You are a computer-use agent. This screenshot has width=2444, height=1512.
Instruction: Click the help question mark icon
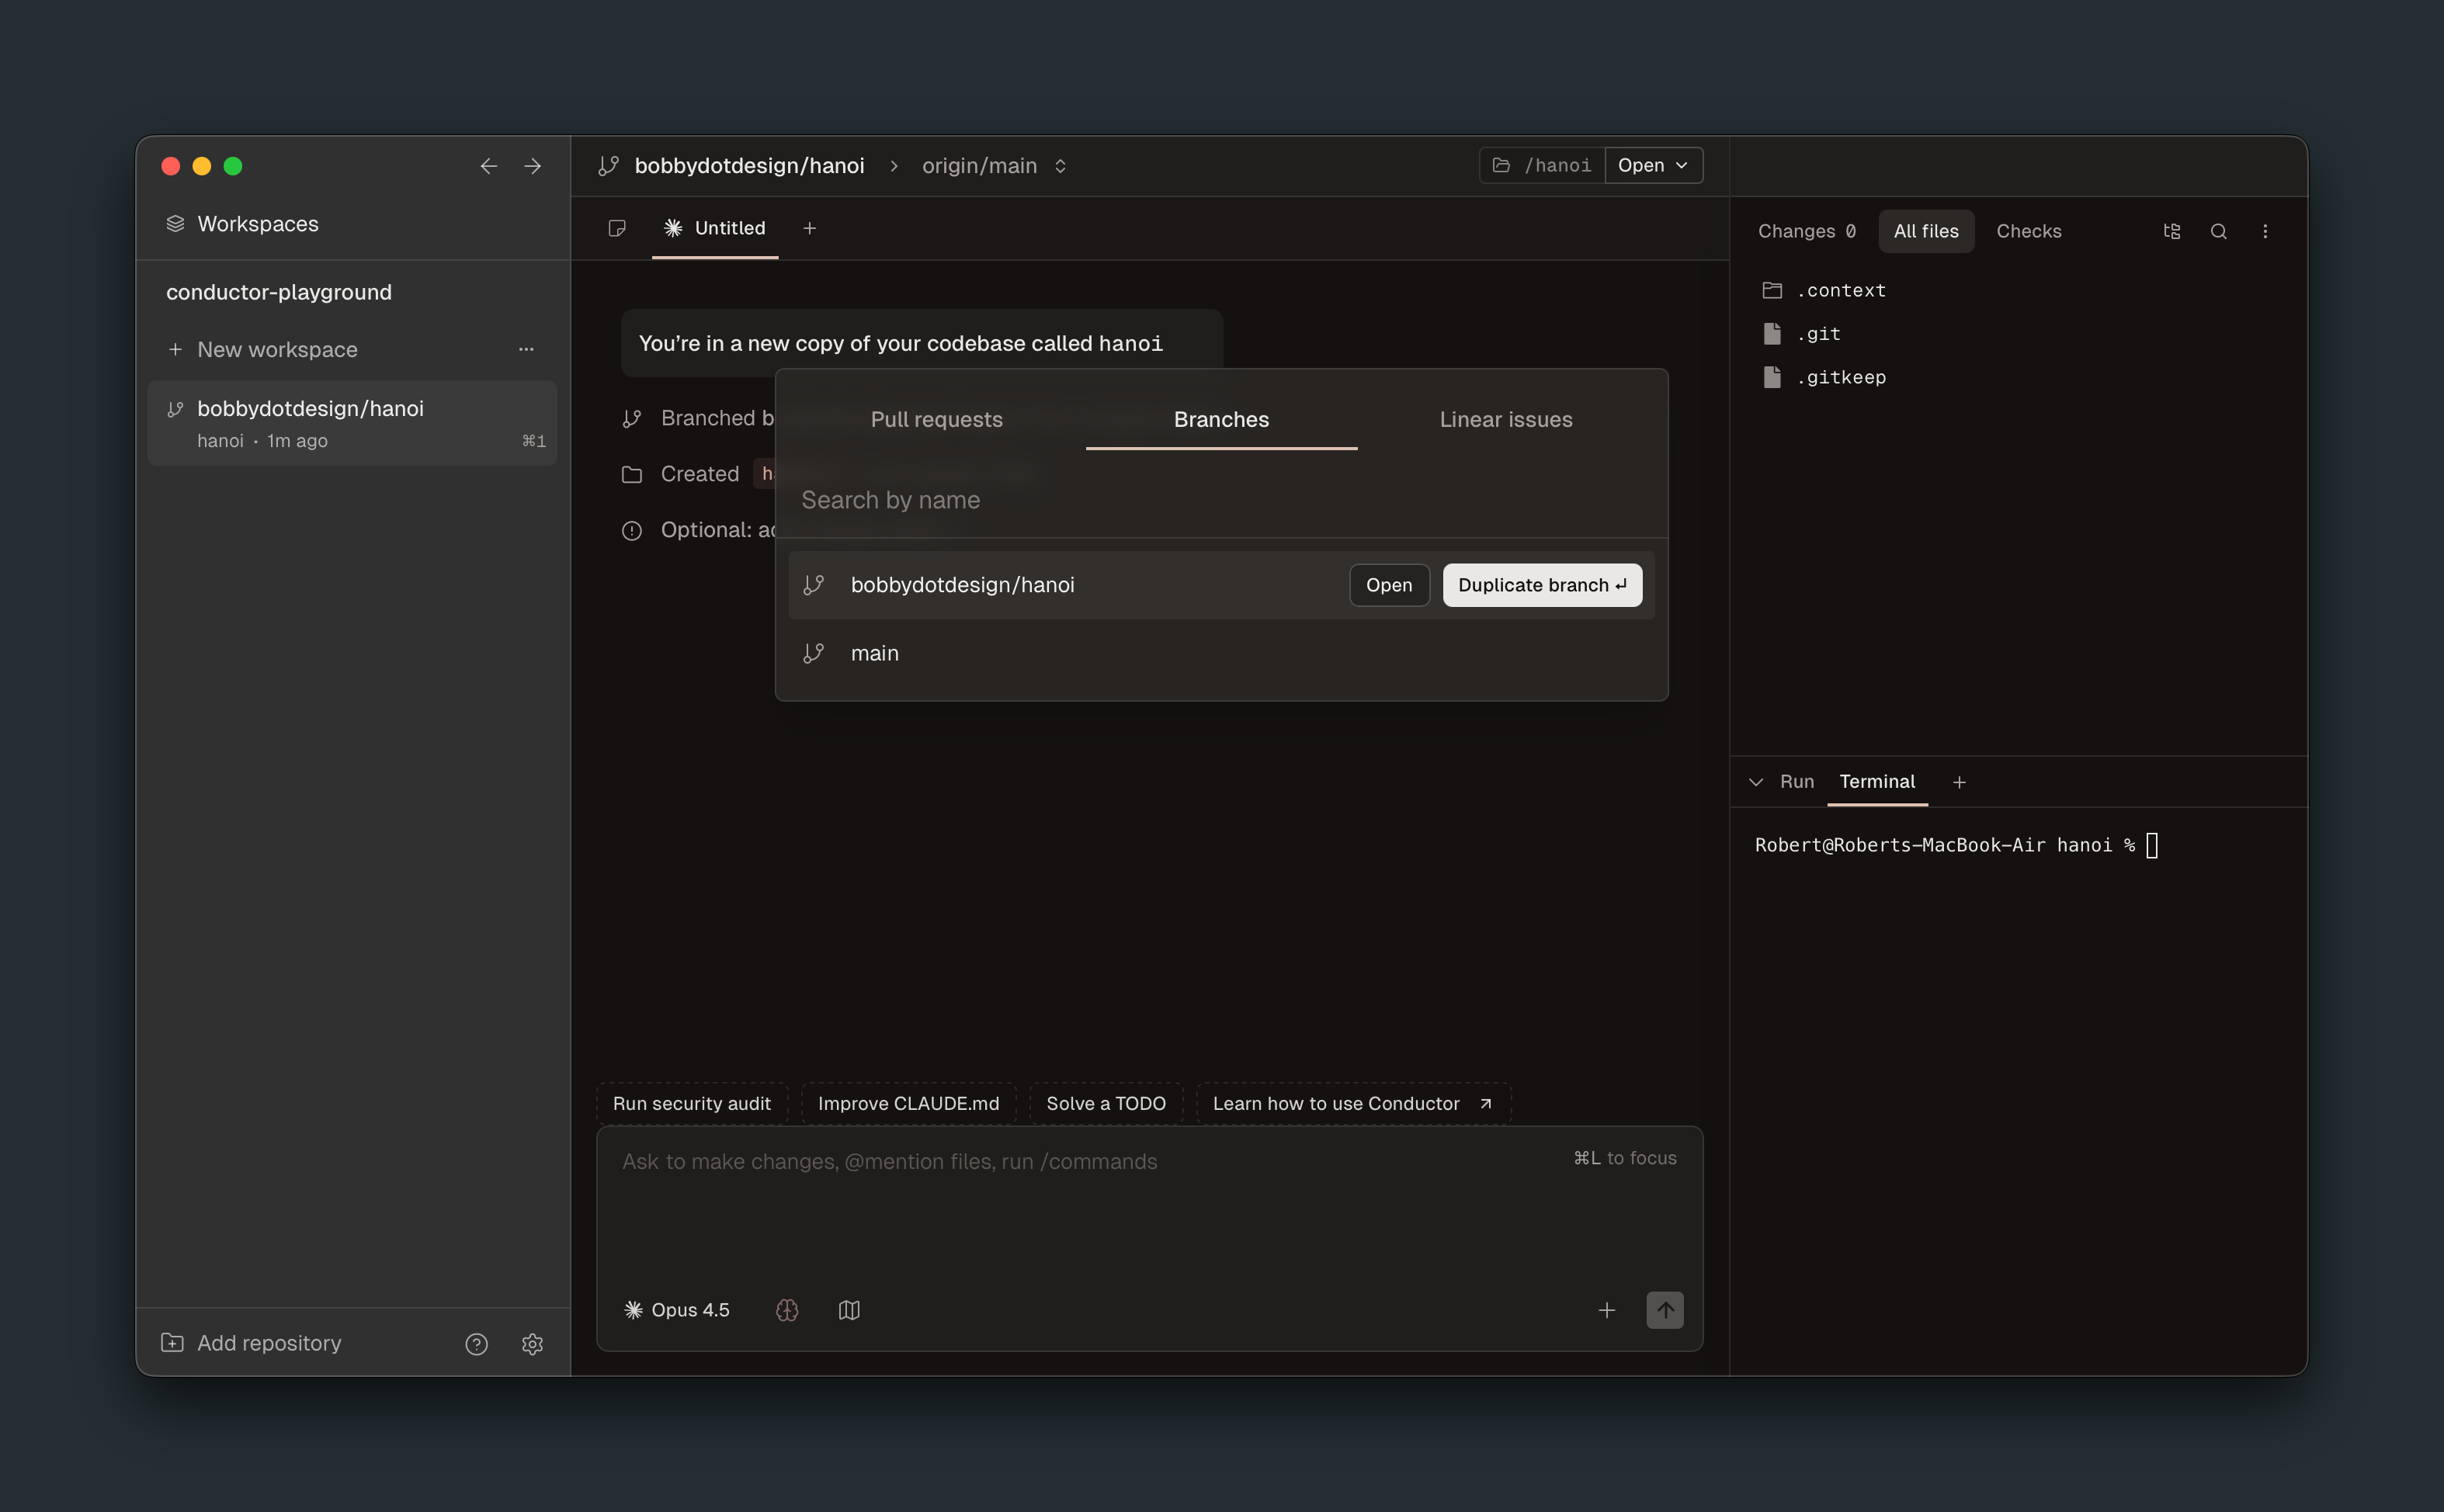coord(476,1344)
